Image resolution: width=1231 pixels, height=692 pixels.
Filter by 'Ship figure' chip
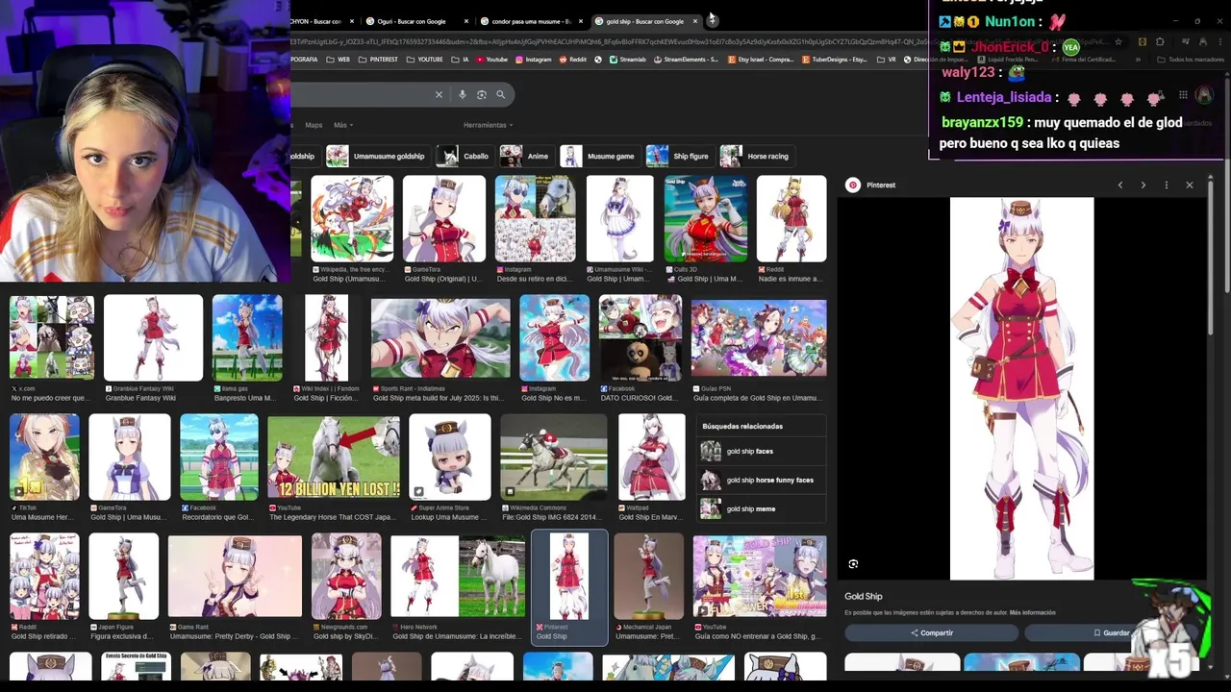pos(679,156)
